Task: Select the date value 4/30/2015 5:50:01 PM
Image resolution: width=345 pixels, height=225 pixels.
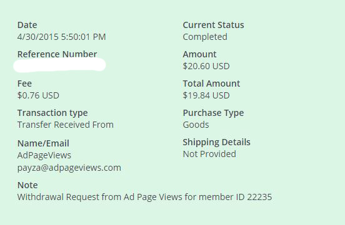Action: (x=61, y=37)
